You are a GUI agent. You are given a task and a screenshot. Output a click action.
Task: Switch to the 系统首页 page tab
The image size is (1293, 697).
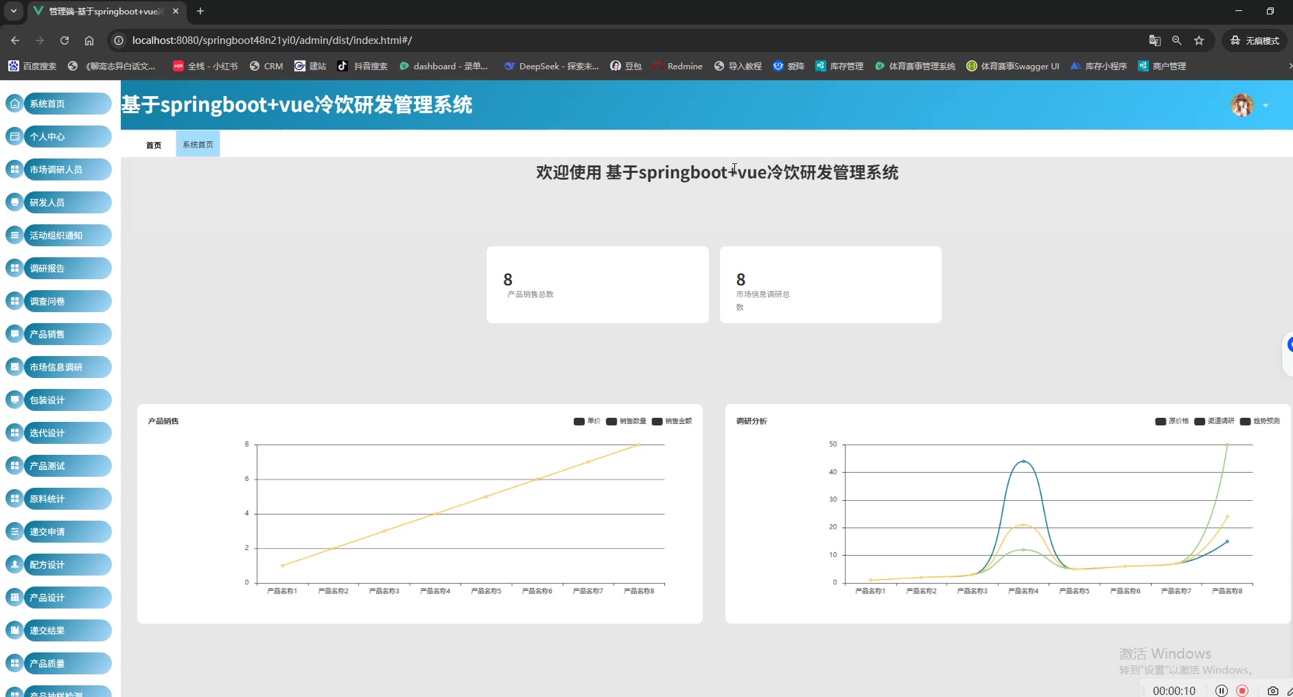[198, 145]
